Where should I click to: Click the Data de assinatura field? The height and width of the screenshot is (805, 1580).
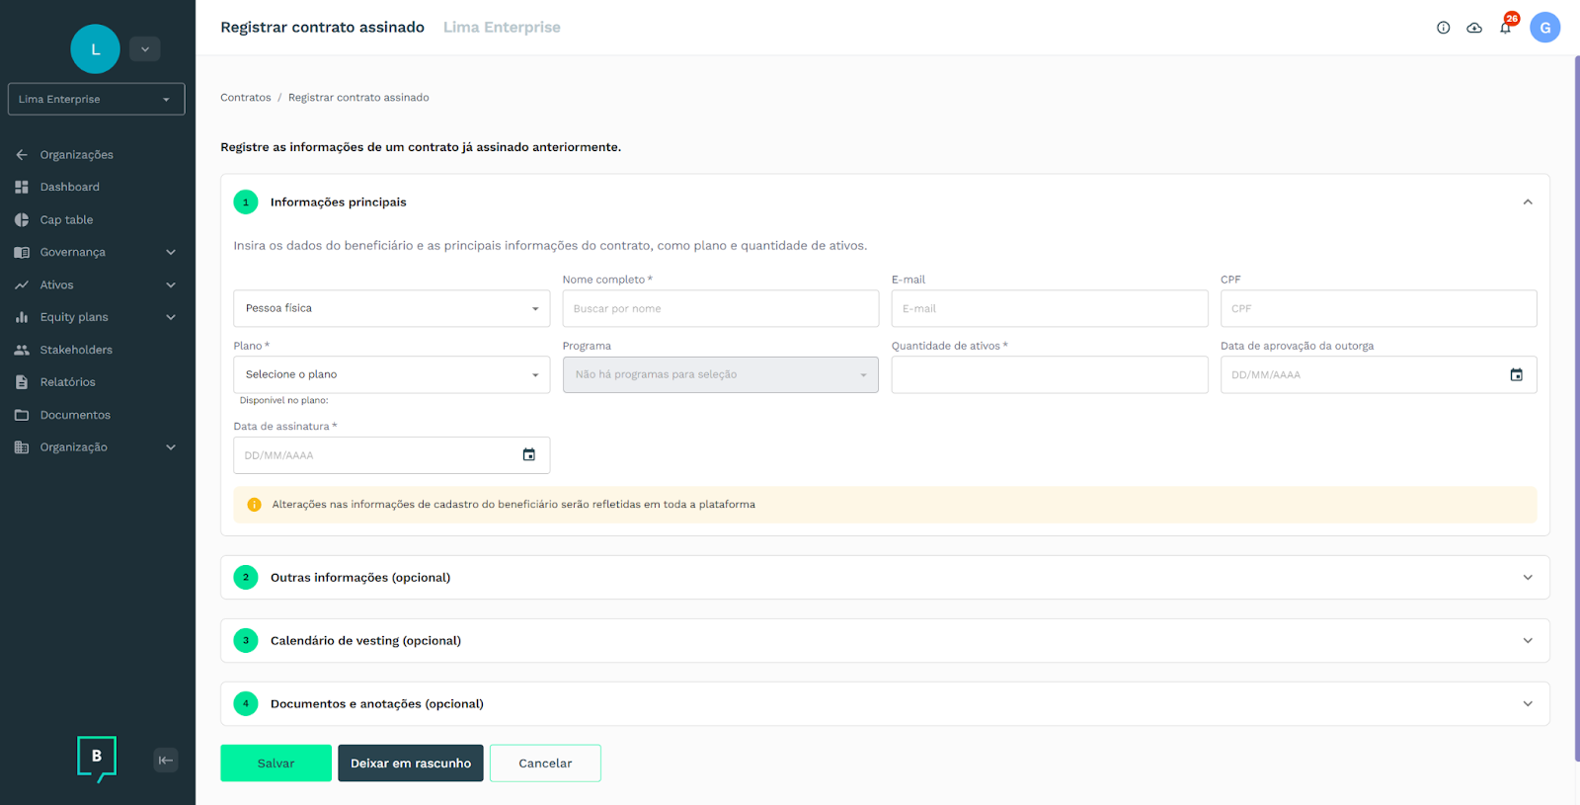point(392,455)
